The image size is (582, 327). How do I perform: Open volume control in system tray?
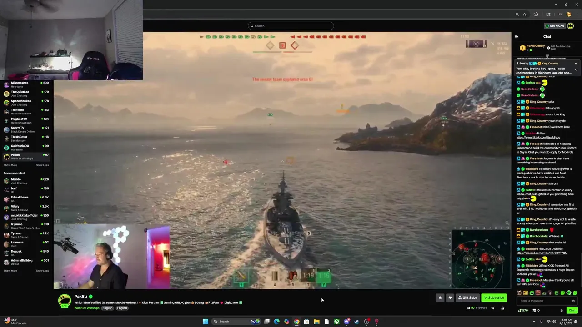(555, 322)
